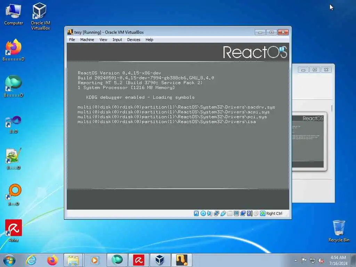This screenshot has width=356, height=267.
Task: Select the Recycle Bin icon
Action: tap(339, 231)
